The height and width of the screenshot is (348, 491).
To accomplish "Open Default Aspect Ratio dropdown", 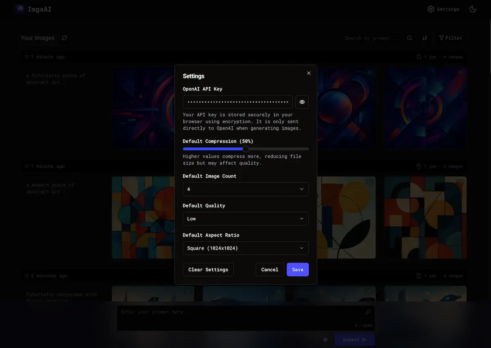I will tap(245, 248).
